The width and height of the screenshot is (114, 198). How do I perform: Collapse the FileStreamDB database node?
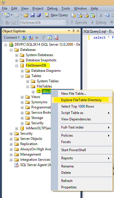(17, 66)
